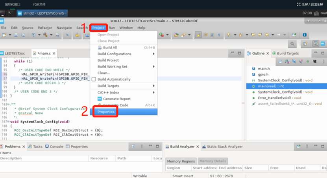Expand Build Targets submenu arrow
Image resolution: width=327 pixels, height=178 pixels.
click(154, 86)
